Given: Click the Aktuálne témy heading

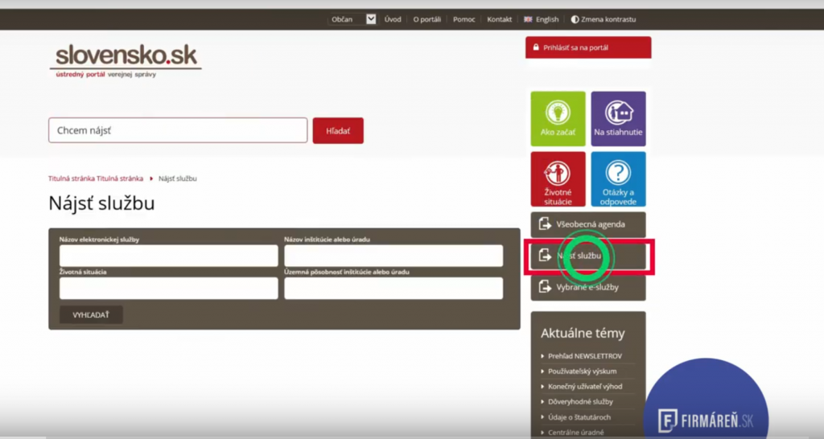Looking at the screenshot, I should tap(583, 334).
